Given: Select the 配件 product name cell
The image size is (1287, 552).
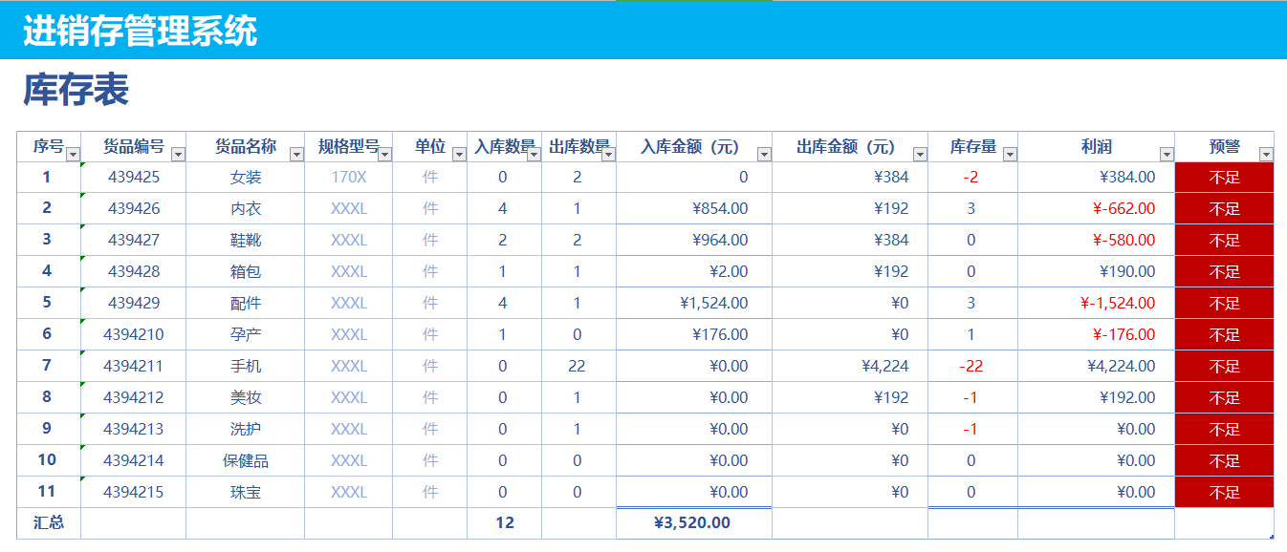Looking at the screenshot, I should [x=246, y=304].
